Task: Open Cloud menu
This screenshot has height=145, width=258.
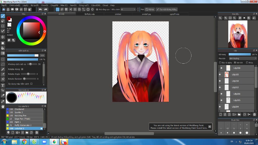Action: [x=105, y=5]
